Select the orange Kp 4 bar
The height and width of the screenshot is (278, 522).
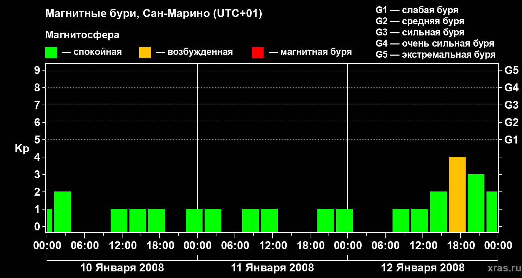[x=457, y=195]
